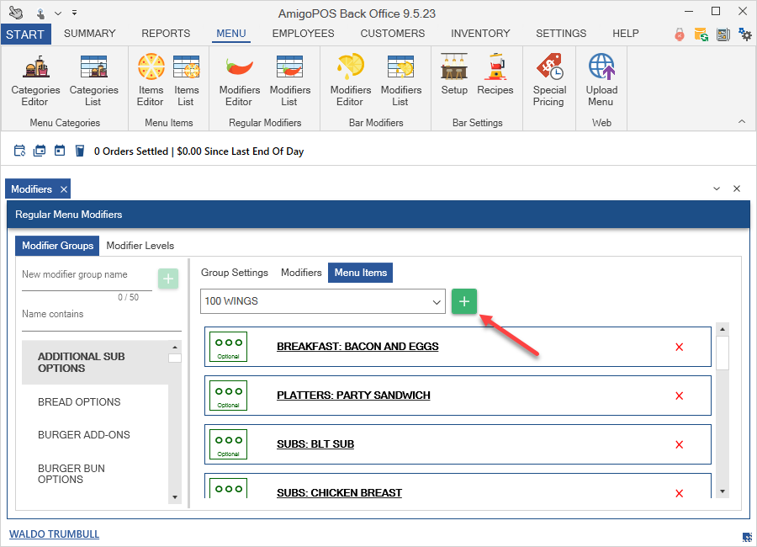Image resolution: width=757 pixels, height=547 pixels.
Task: Open the document tab list dropdown arrow
Action: (x=717, y=189)
